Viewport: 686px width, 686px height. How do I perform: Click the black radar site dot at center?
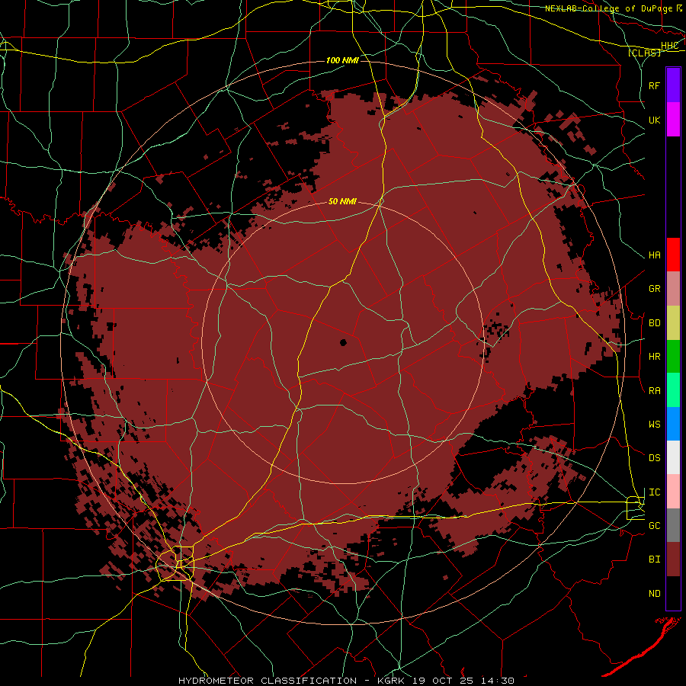[x=343, y=342]
